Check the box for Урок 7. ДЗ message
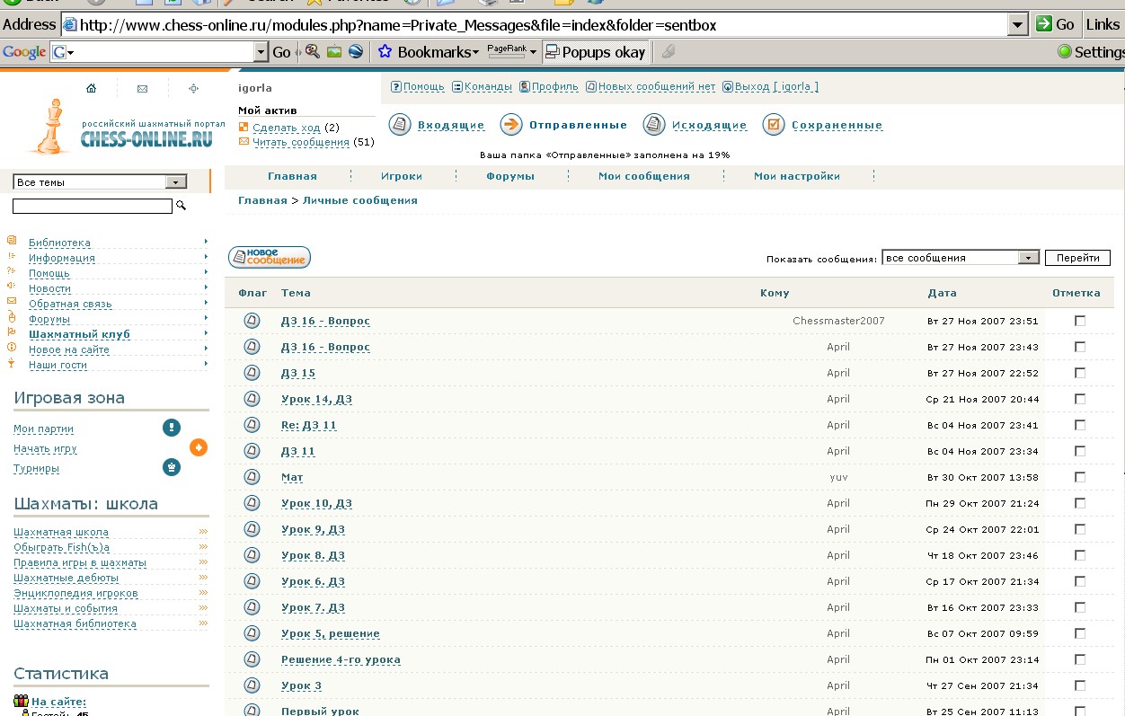Screen dimensions: 1125x716 coord(1080,607)
